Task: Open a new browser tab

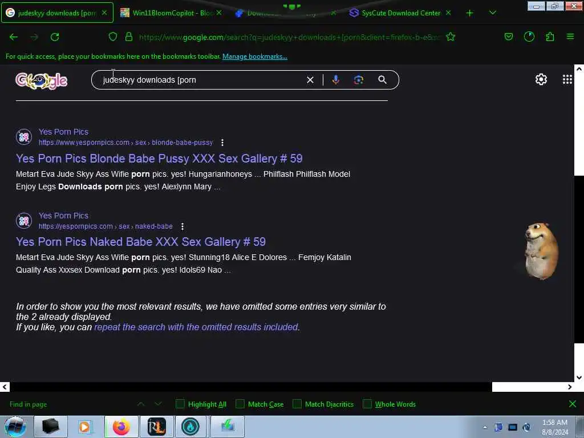Action: coord(470,13)
